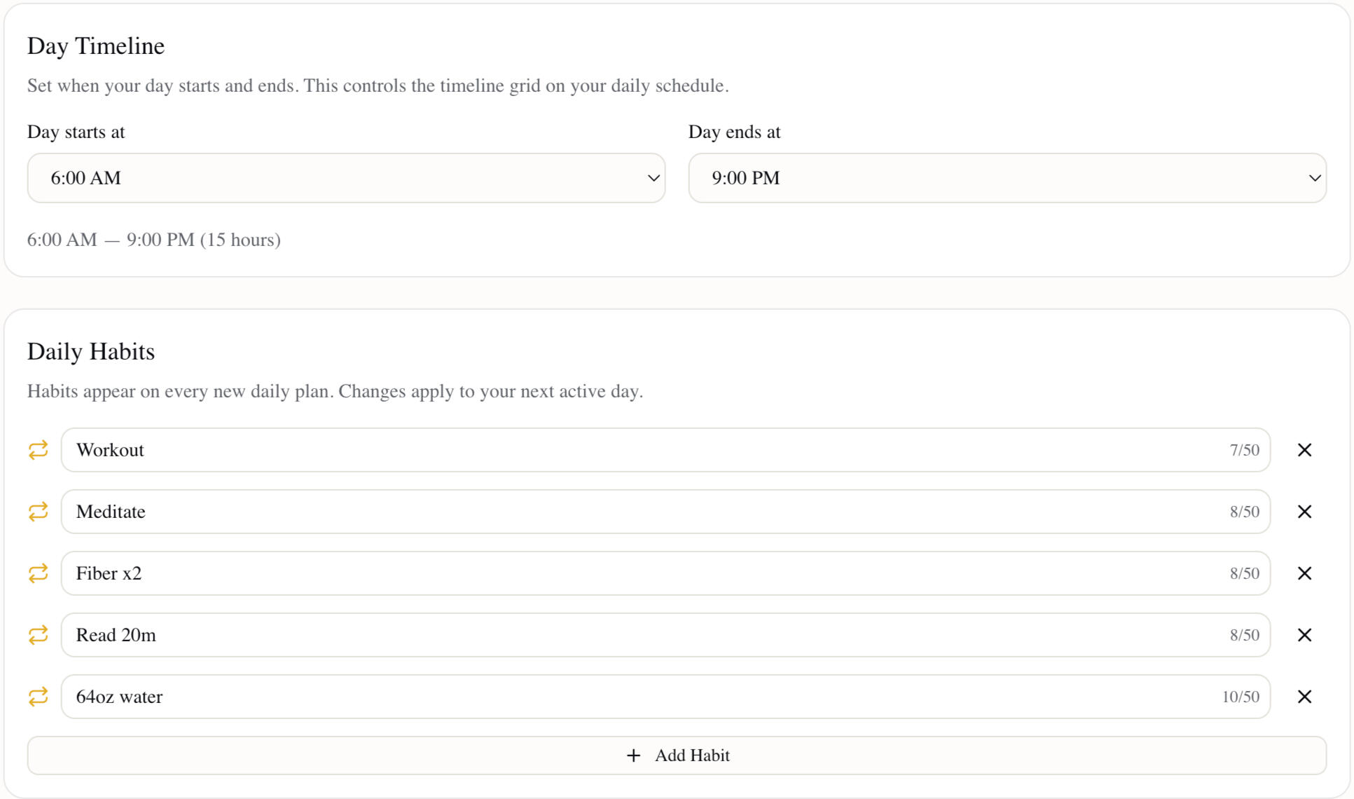Click the chevron on 9:00 PM selector
The image size is (1354, 799).
click(1315, 178)
